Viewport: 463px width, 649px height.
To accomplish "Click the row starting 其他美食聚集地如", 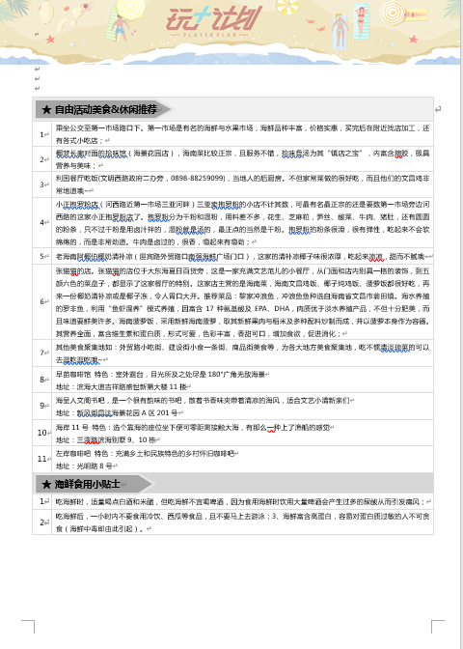I will coord(243,353).
